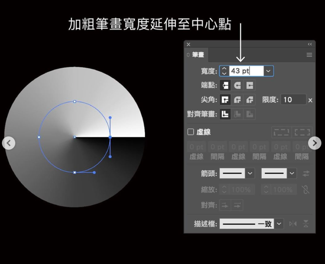The height and width of the screenshot is (264, 325).
Task: Pick the align dashes to corners icon
Action: (x=302, y=132)
